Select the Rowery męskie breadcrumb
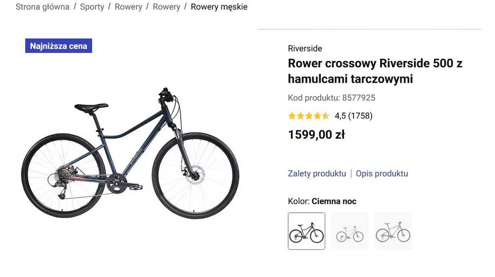This screenshot has width=495, height=277. point(219,7)
